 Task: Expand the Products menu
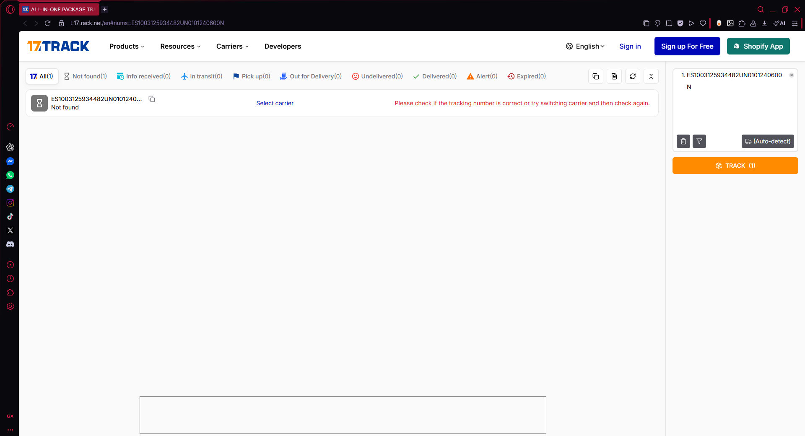click(127, 46)
